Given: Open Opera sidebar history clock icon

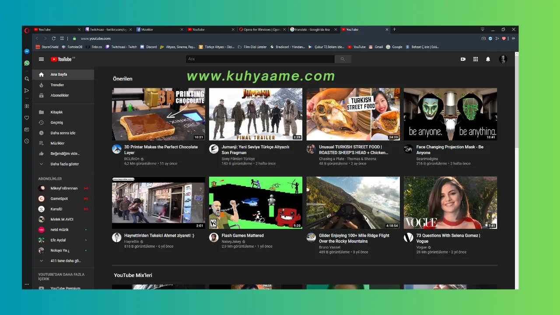Looking at the screenshot, I should point(27,141).
